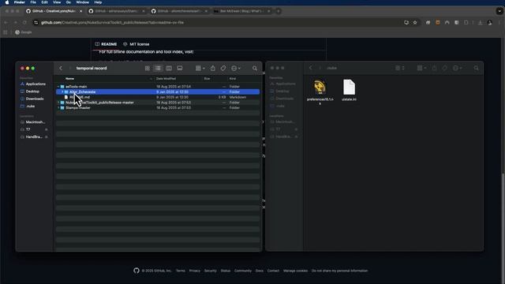Open the action menu in .nuke window
Viewport: 505px width, 284px height.
coord(458,68)
